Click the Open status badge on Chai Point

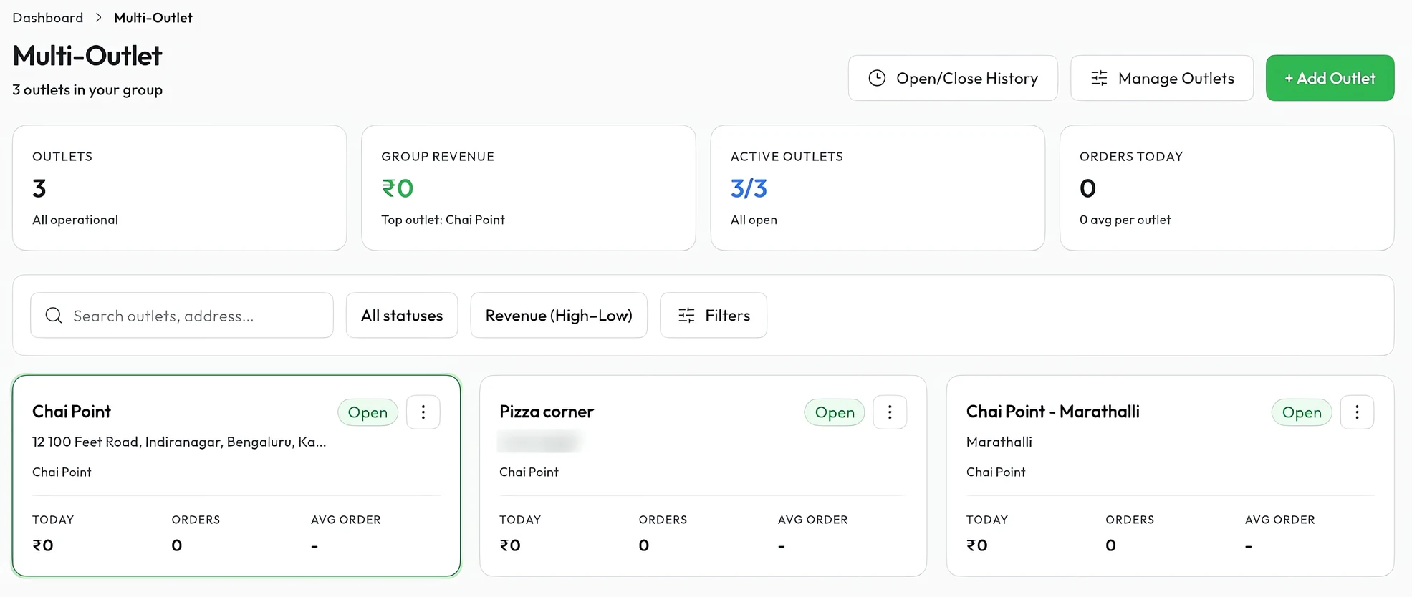coord(368,412)
